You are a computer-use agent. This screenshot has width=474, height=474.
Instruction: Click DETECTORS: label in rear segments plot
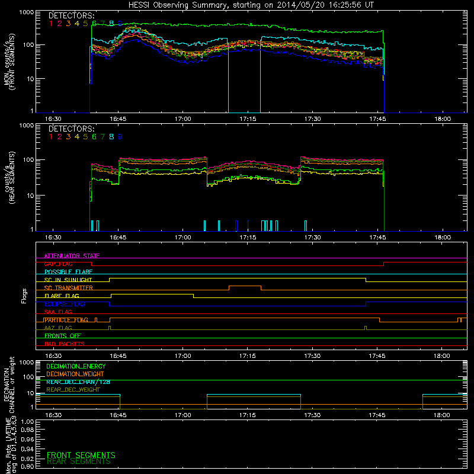click(x=71, y=129)
